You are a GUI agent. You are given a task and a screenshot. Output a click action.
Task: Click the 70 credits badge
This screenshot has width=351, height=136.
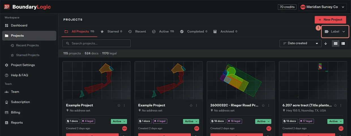point(287,7)
